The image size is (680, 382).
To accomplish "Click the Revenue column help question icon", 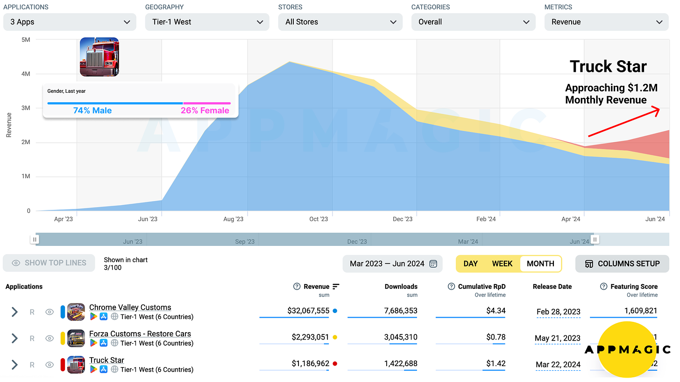I will (297, 286).
